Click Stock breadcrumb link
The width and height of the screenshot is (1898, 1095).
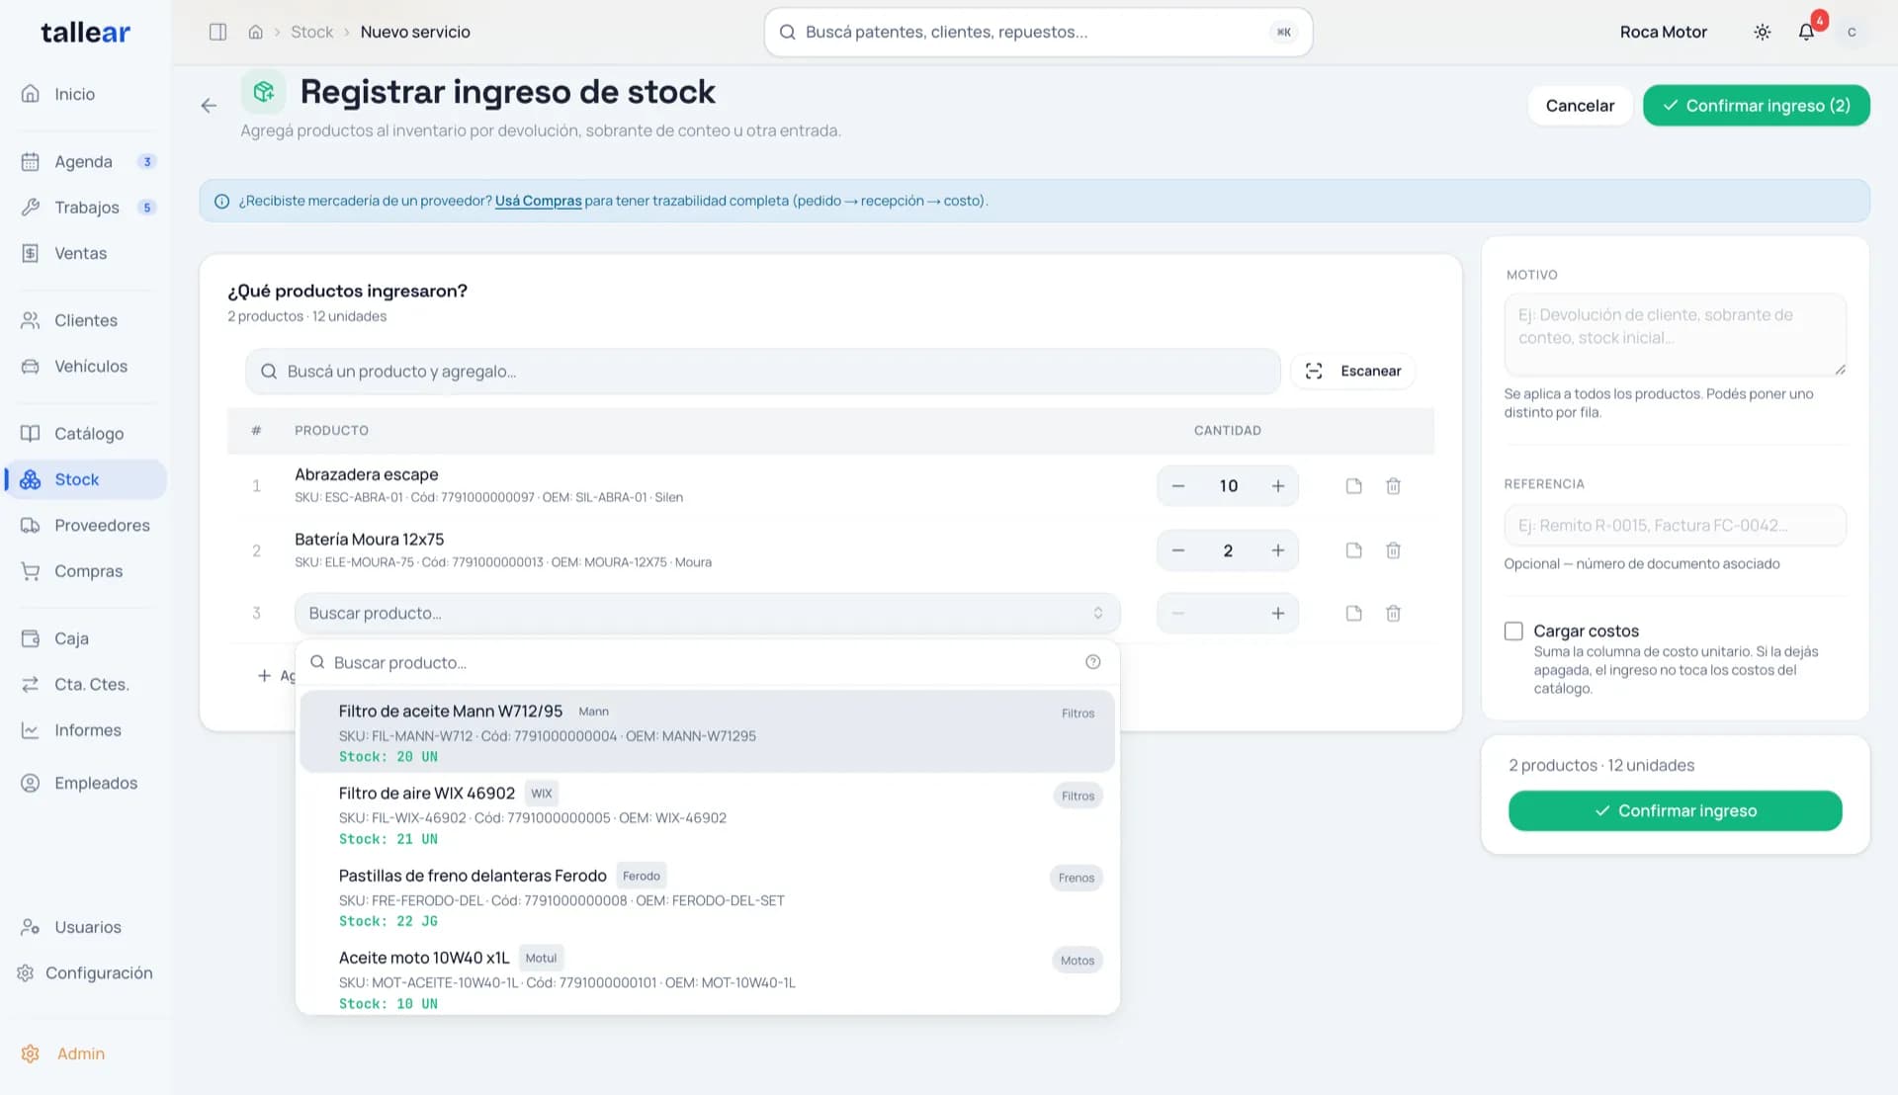[x=311, y=32]
